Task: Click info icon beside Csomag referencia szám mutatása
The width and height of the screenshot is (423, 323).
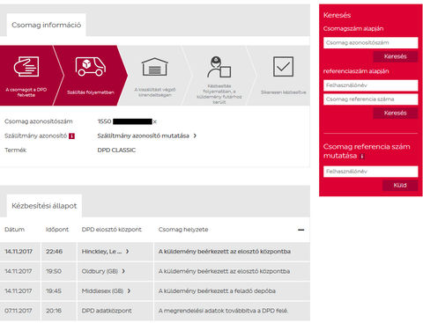Action: pos(362,156)
